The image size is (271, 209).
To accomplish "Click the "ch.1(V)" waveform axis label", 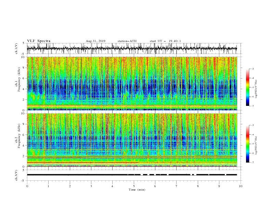I will tap(16, 48).
